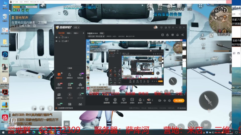
Task: Open the Recycle Bin desktop icon
Action: point(5,18)
